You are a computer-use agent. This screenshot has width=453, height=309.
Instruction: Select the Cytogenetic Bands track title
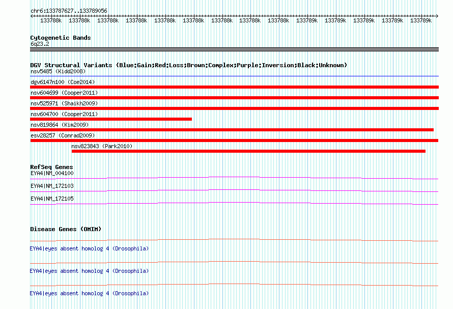61,38
